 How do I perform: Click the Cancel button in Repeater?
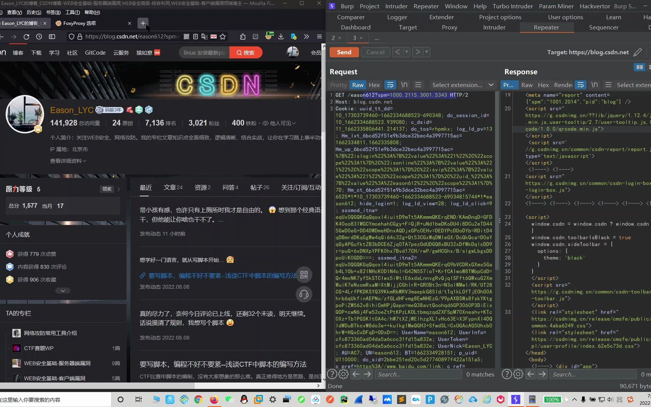coord(375,52)
